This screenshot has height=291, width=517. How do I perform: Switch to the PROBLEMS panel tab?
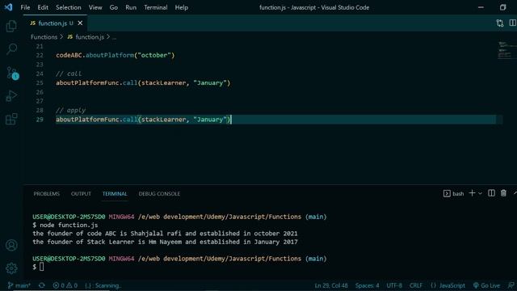(x=47, y=194)
